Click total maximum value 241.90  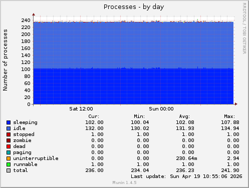(230, 170)
